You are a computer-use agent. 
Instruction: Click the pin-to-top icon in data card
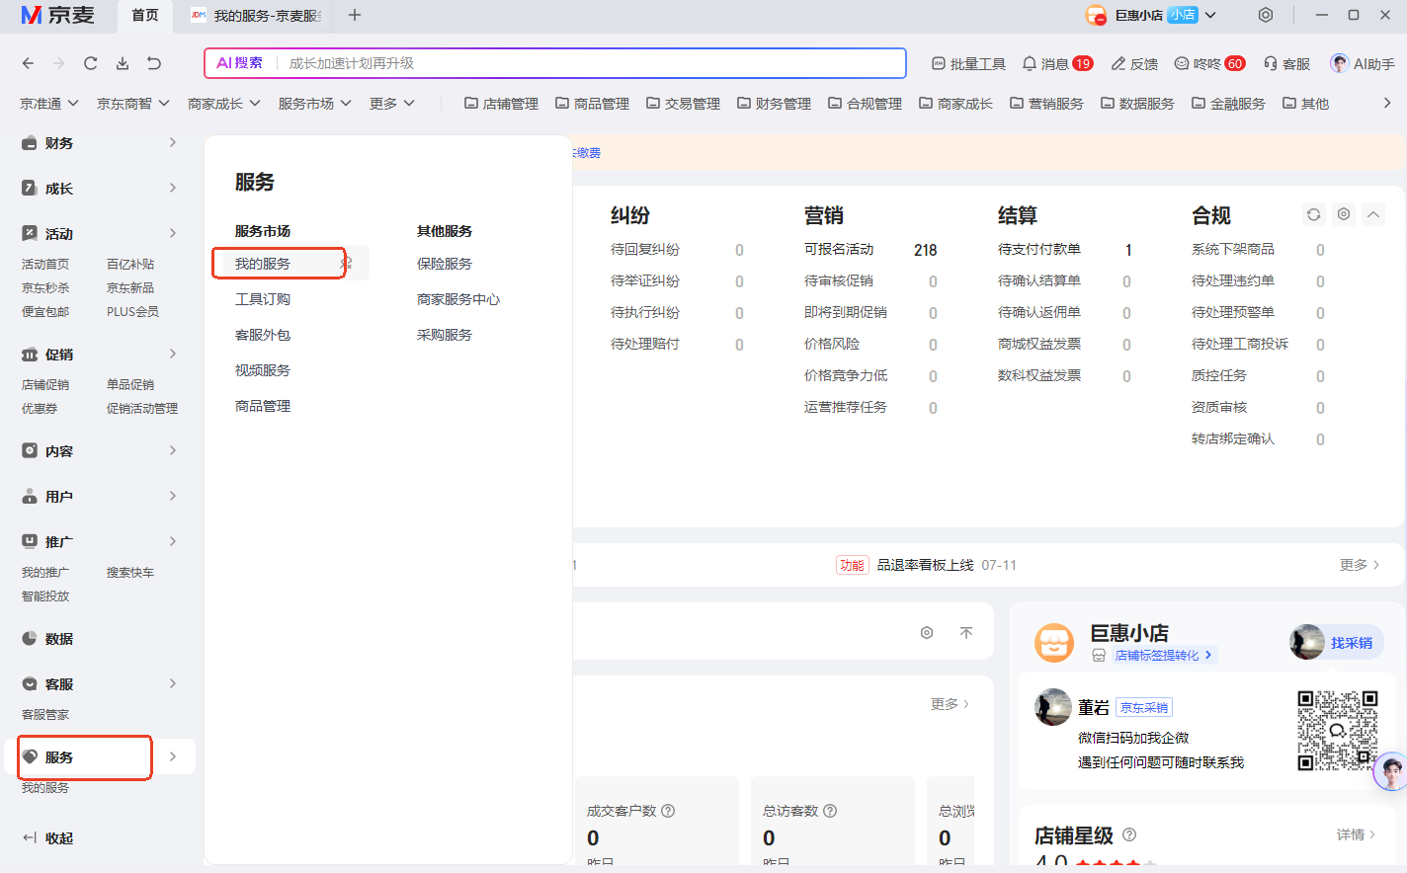(966, 633)
